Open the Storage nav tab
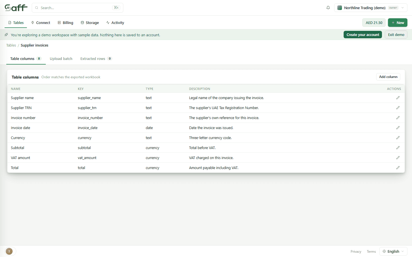The height and width of the screenshot is (257, 412). (90, 23)
